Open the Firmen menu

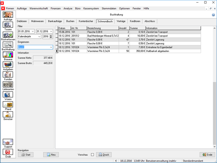pyautogui.click(x=10, y=8)
